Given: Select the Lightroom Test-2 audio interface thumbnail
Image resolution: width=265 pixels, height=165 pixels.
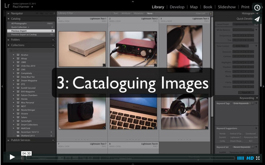Looking at the screenshot, I should coord(133,49).
